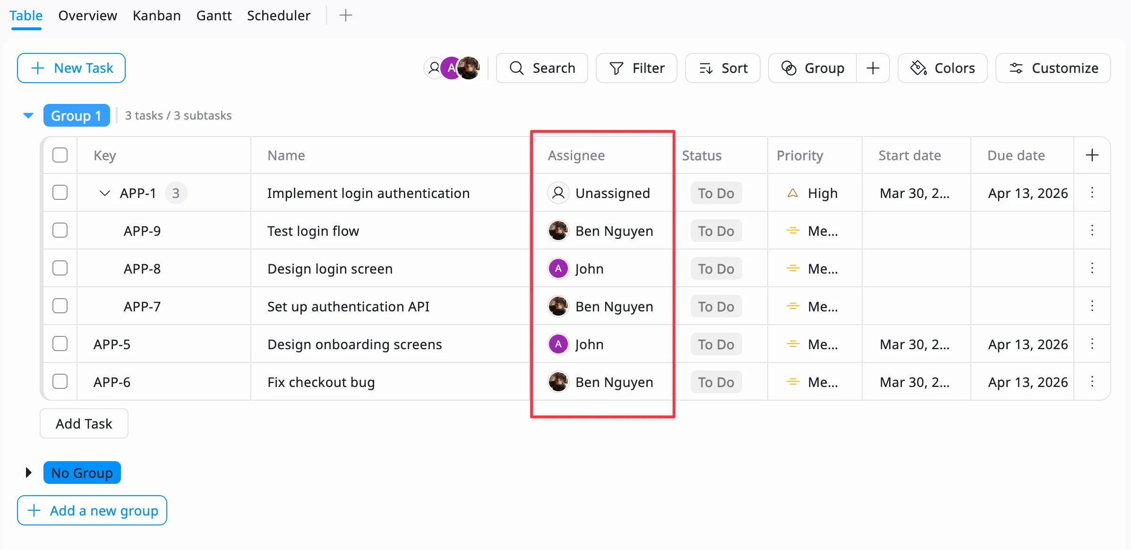Add a new column with the plus icon
The width and height of the screenshot is (1131, 550).
1092,155
